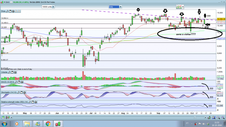
Task: Remove the Volume indicator panel
Action: click(x=15, y=72)
